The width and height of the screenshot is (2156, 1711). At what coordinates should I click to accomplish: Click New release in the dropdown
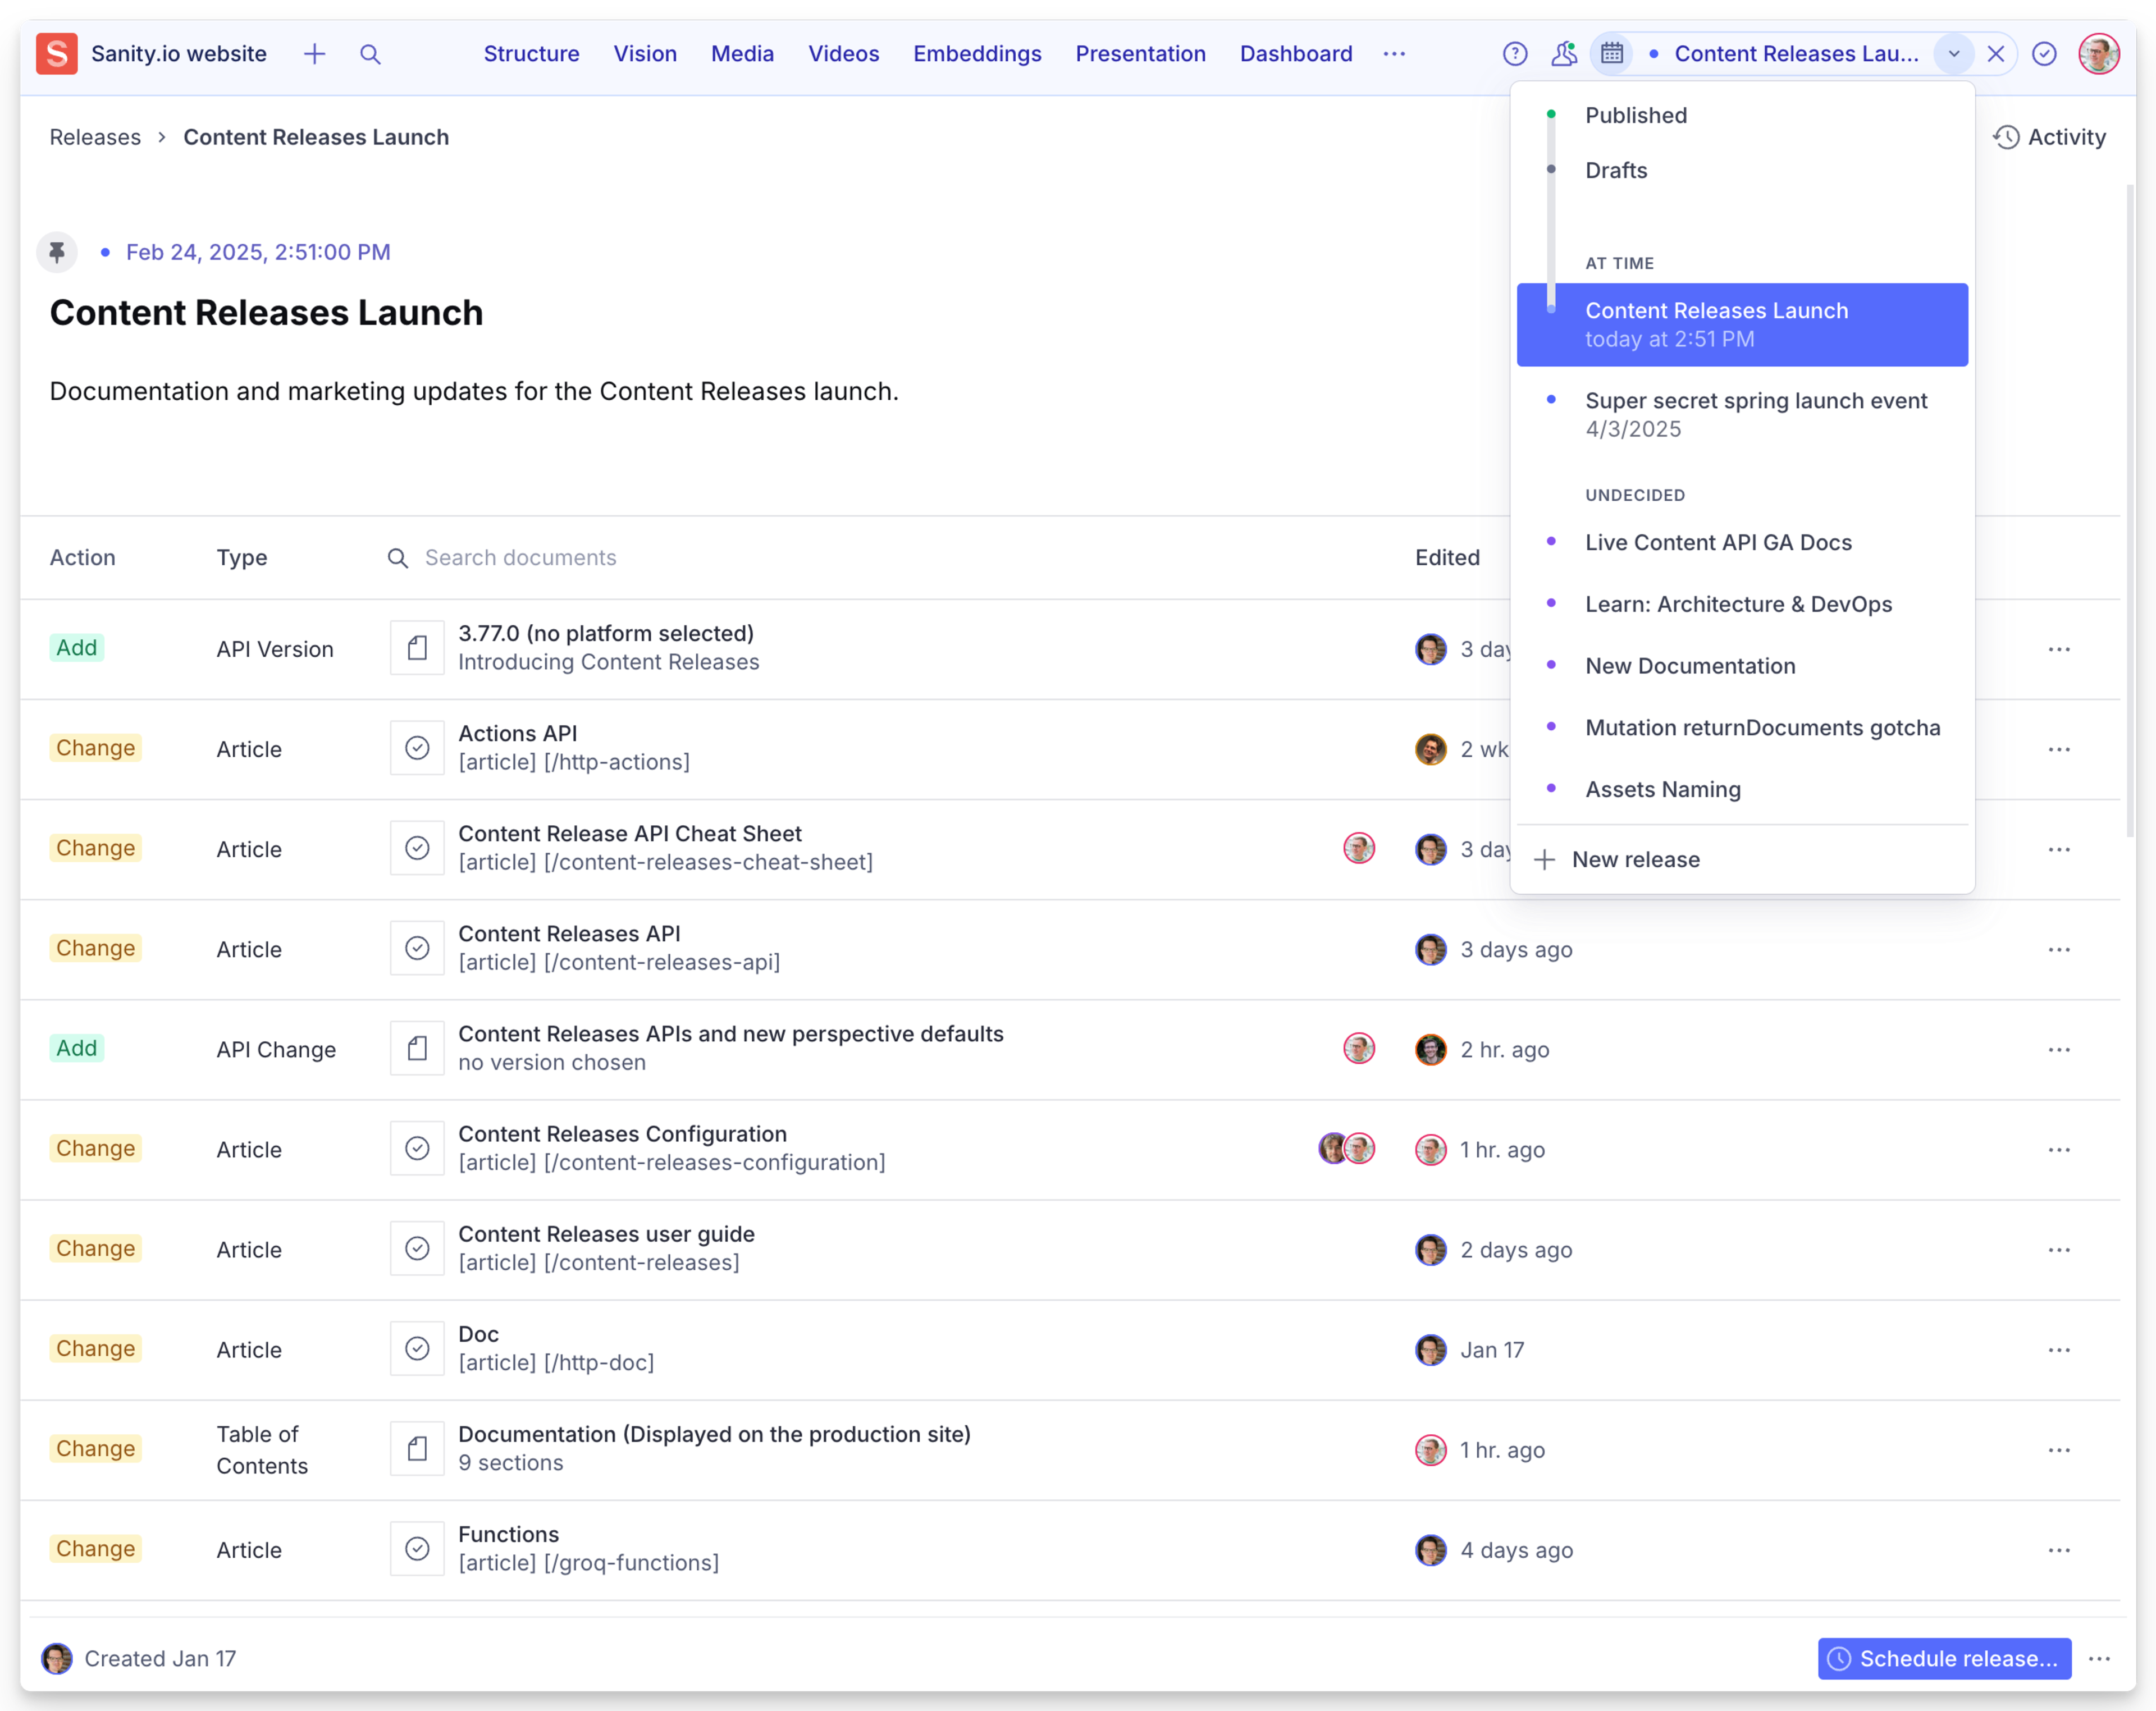tap(1742, 860)
